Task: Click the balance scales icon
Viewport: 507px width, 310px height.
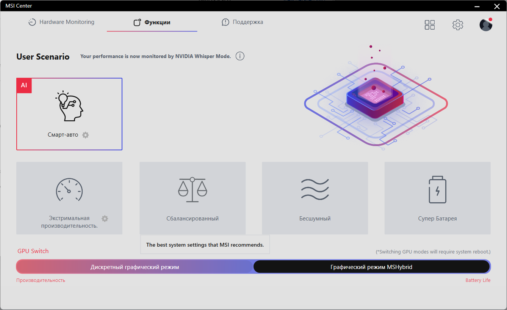Action: tap(192, 189)
